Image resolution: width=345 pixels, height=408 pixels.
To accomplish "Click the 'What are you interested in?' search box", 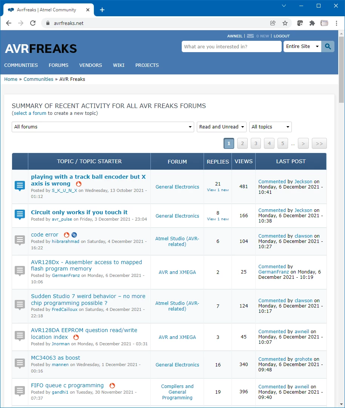I will coord(232,46).
